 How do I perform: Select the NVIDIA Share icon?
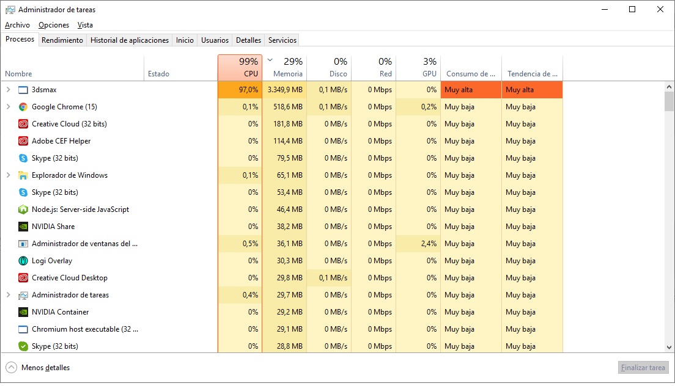pyautogui.click(x=23, y=227)
